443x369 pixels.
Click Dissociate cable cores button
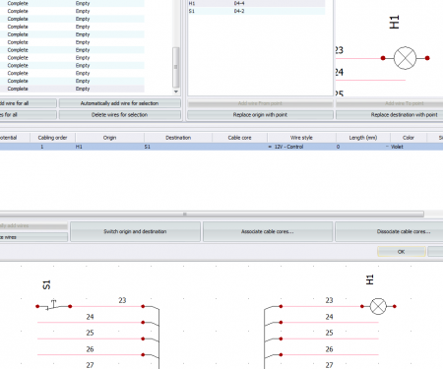(404, 231)
